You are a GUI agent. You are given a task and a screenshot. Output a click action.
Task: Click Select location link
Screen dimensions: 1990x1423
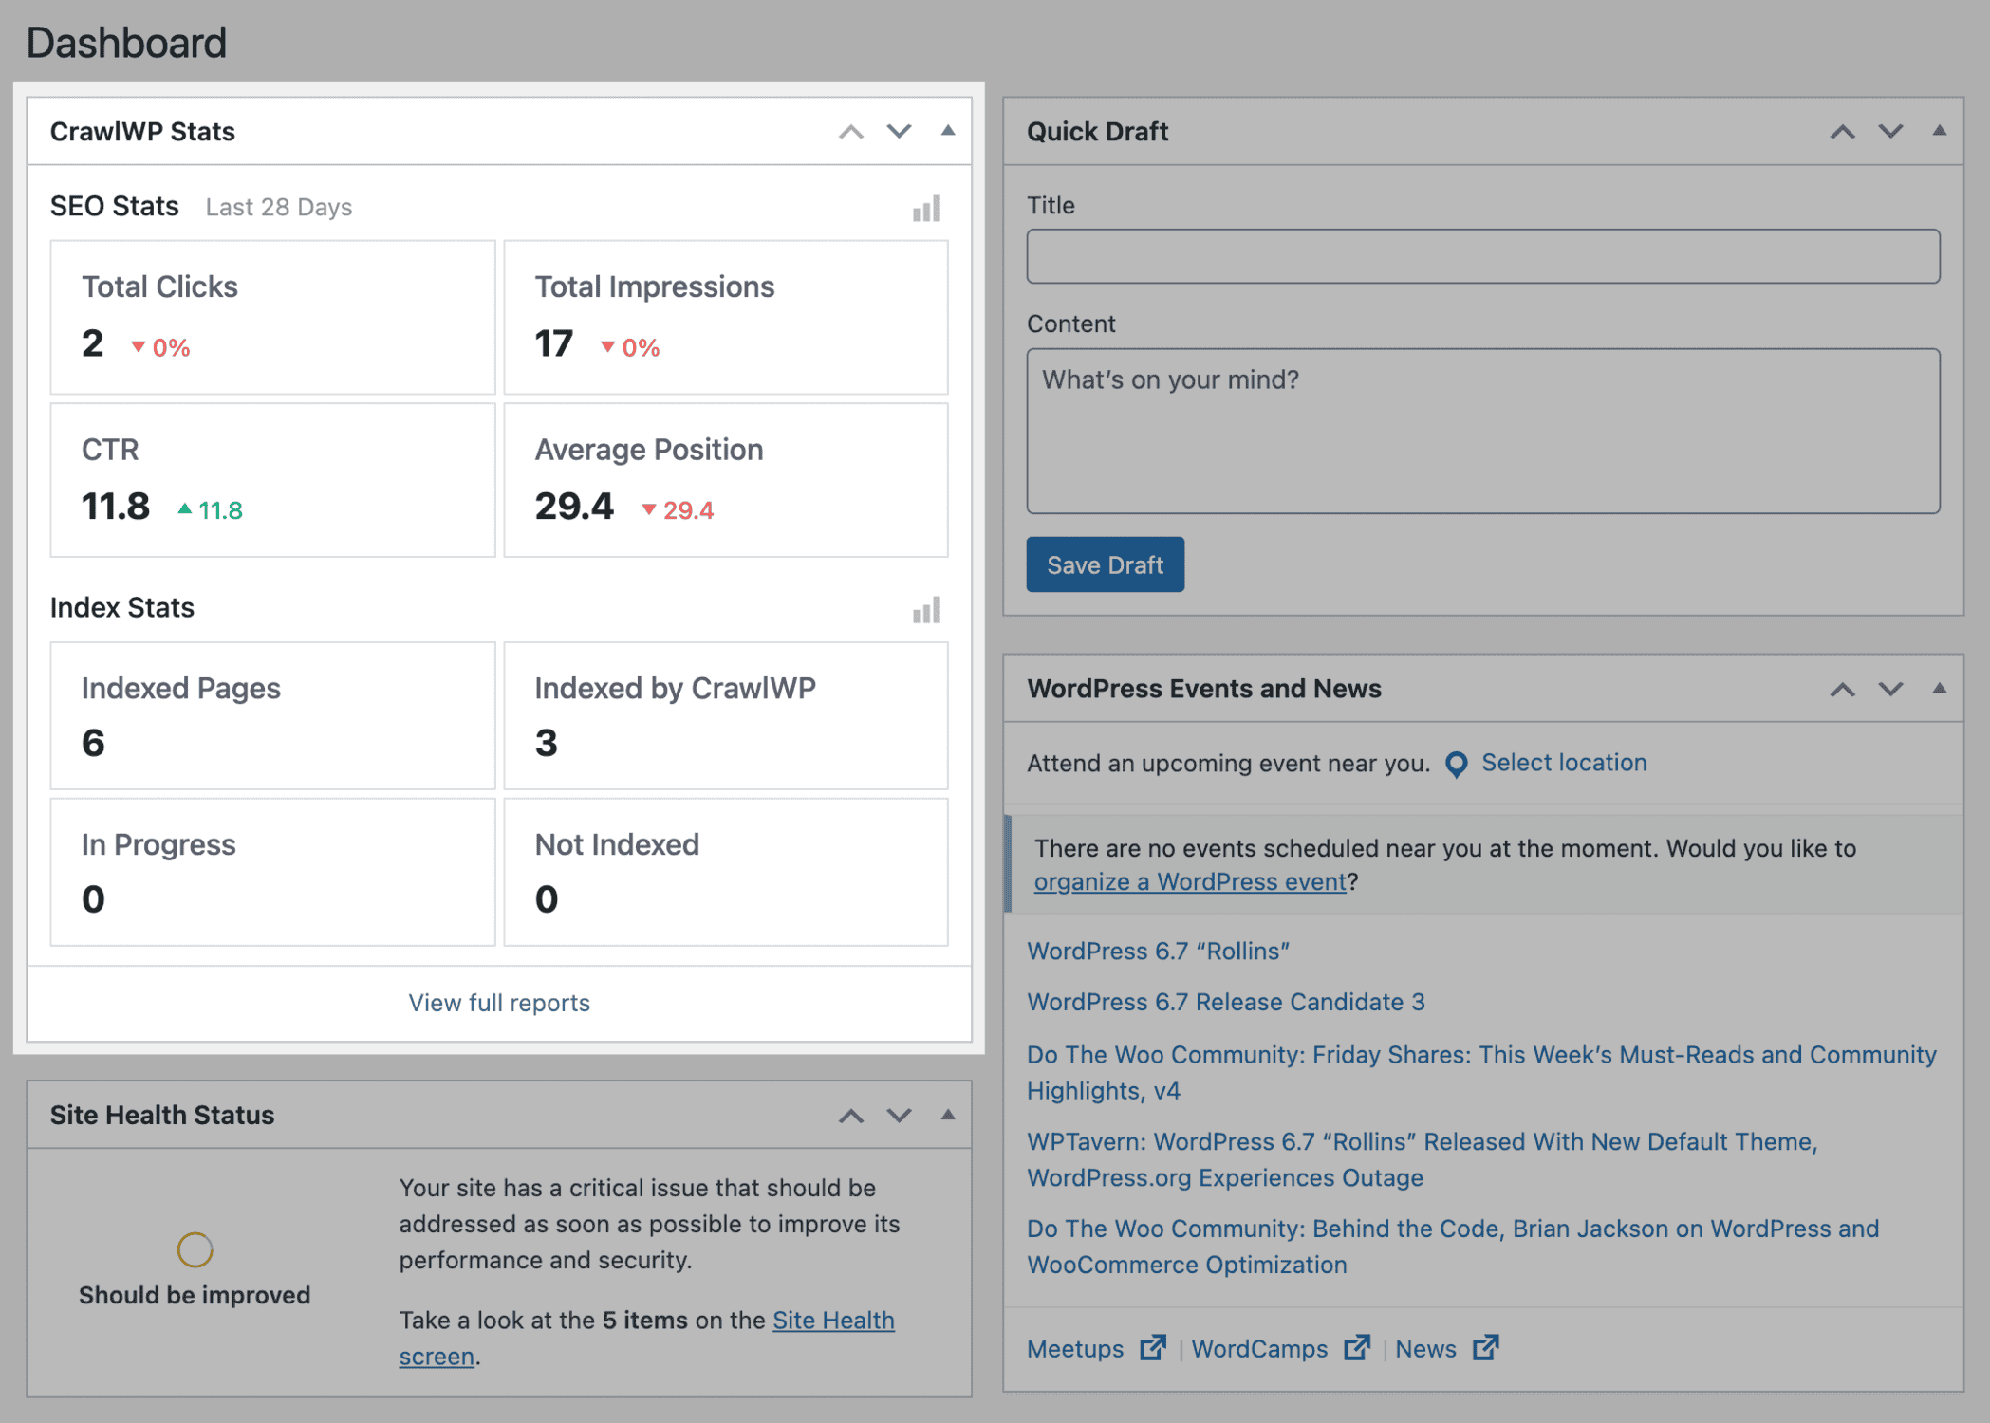[1564, 763]
